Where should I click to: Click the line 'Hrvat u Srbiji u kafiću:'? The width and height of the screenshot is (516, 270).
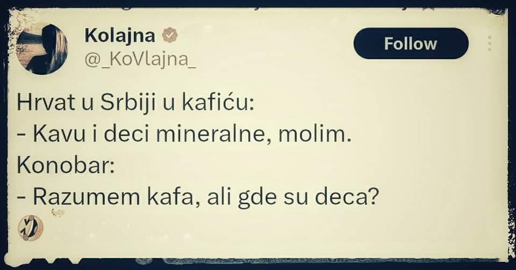[135, 103]
